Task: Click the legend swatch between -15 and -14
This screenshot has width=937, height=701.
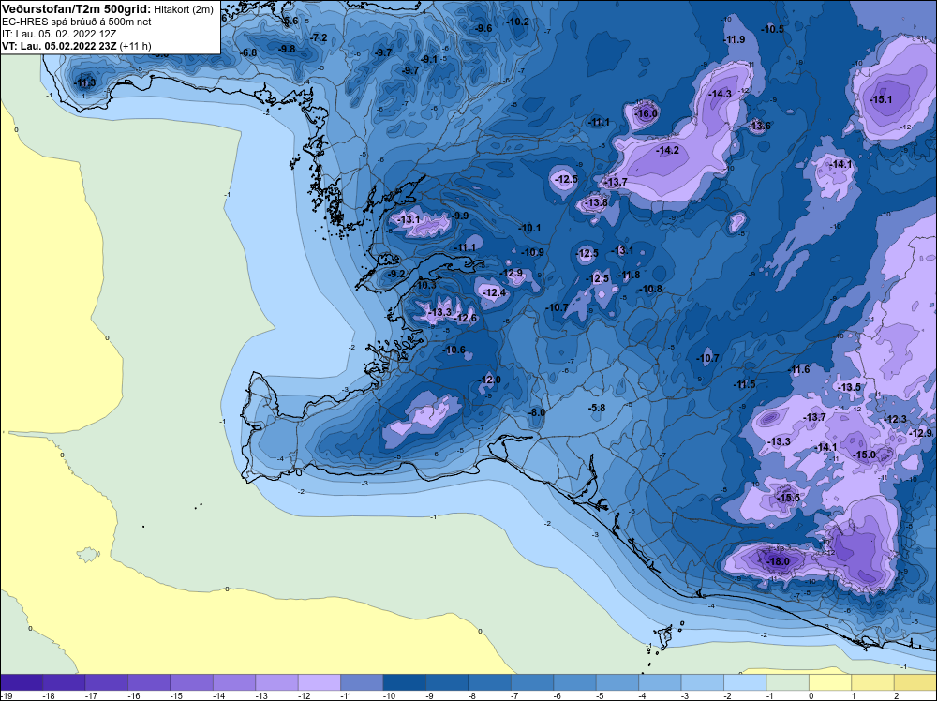Action: 191,682
